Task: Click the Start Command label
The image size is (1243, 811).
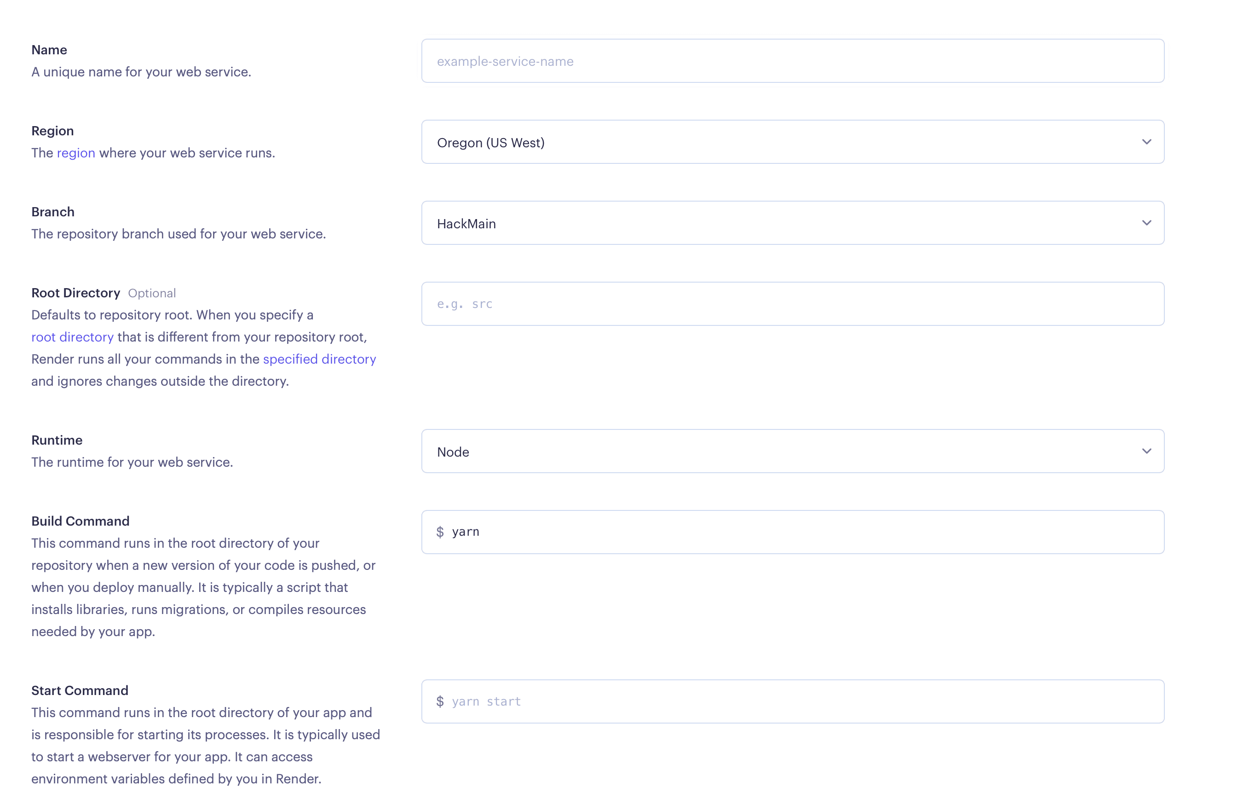Action: point(80,690)
